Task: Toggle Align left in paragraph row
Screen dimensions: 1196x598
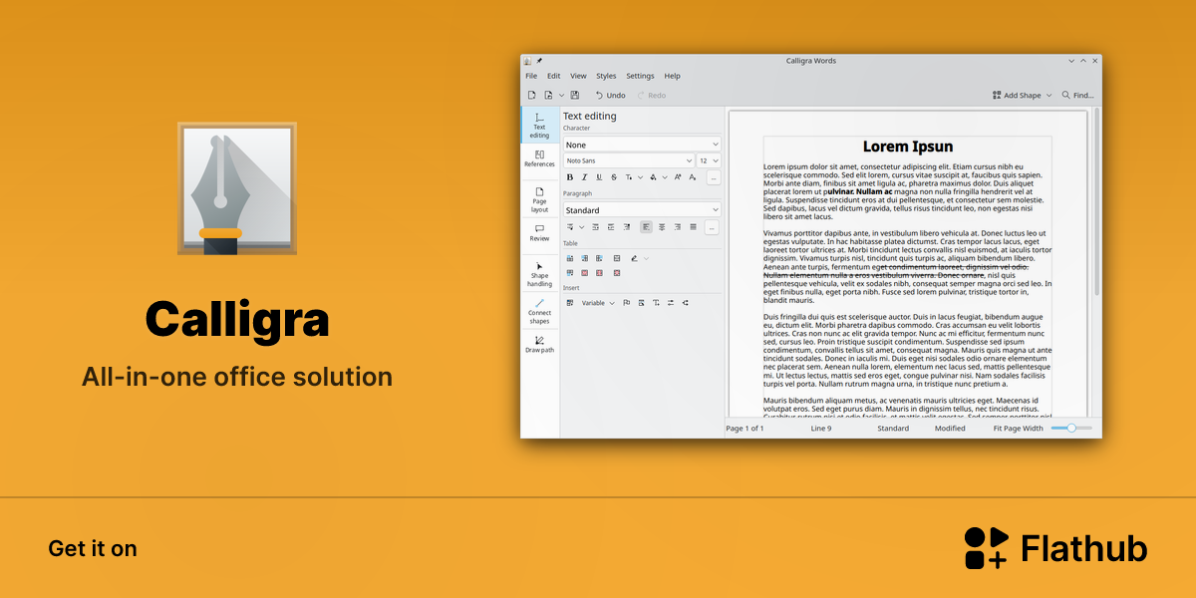Action: click(647, 227)
